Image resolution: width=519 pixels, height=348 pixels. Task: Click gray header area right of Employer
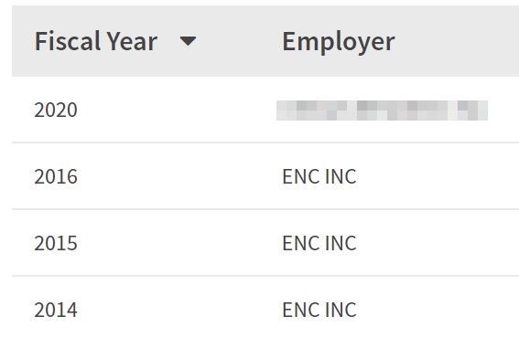click(x=457, y=41)
